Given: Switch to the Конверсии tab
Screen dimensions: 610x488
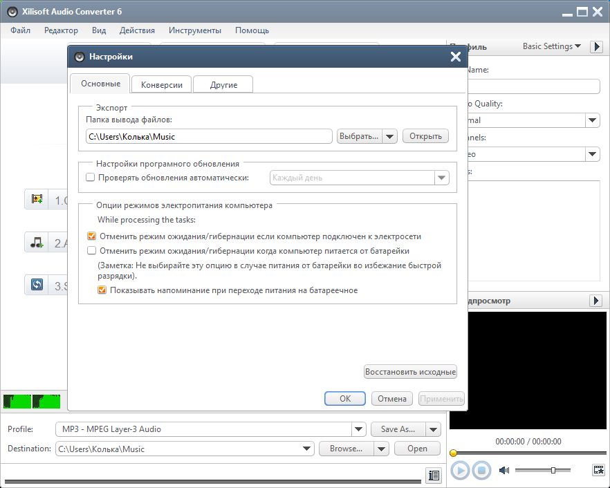Looking at the screenshot, I should [x=161, y=84].
